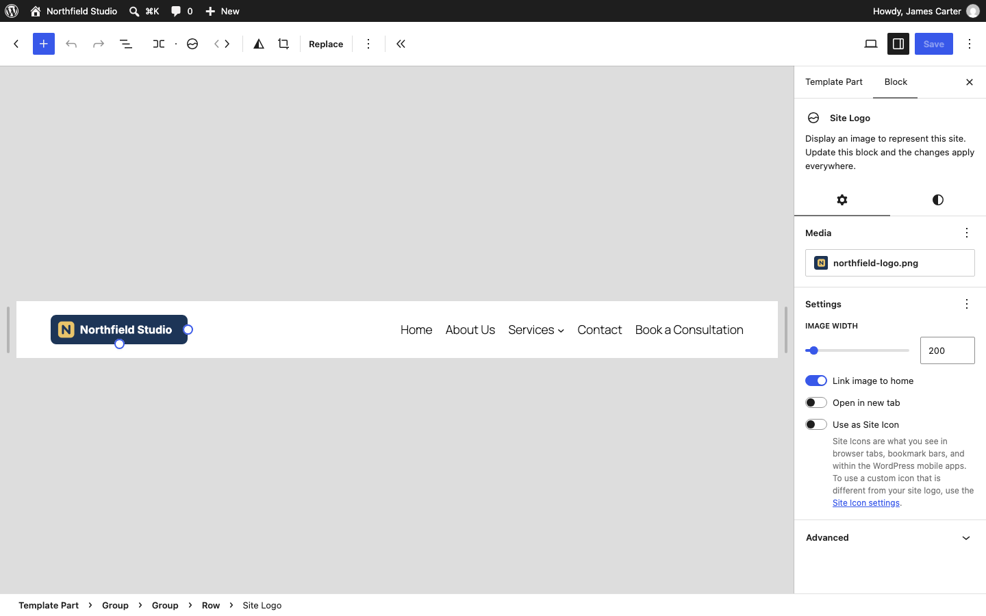Switch to Block tab

896,82
